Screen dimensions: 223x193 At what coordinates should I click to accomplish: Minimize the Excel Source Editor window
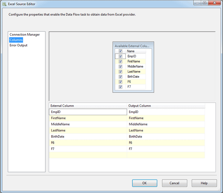tap(197, 3)
